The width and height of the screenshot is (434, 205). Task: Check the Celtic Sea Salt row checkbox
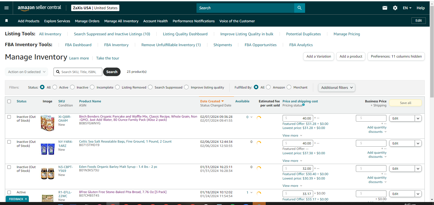point(9,142)
